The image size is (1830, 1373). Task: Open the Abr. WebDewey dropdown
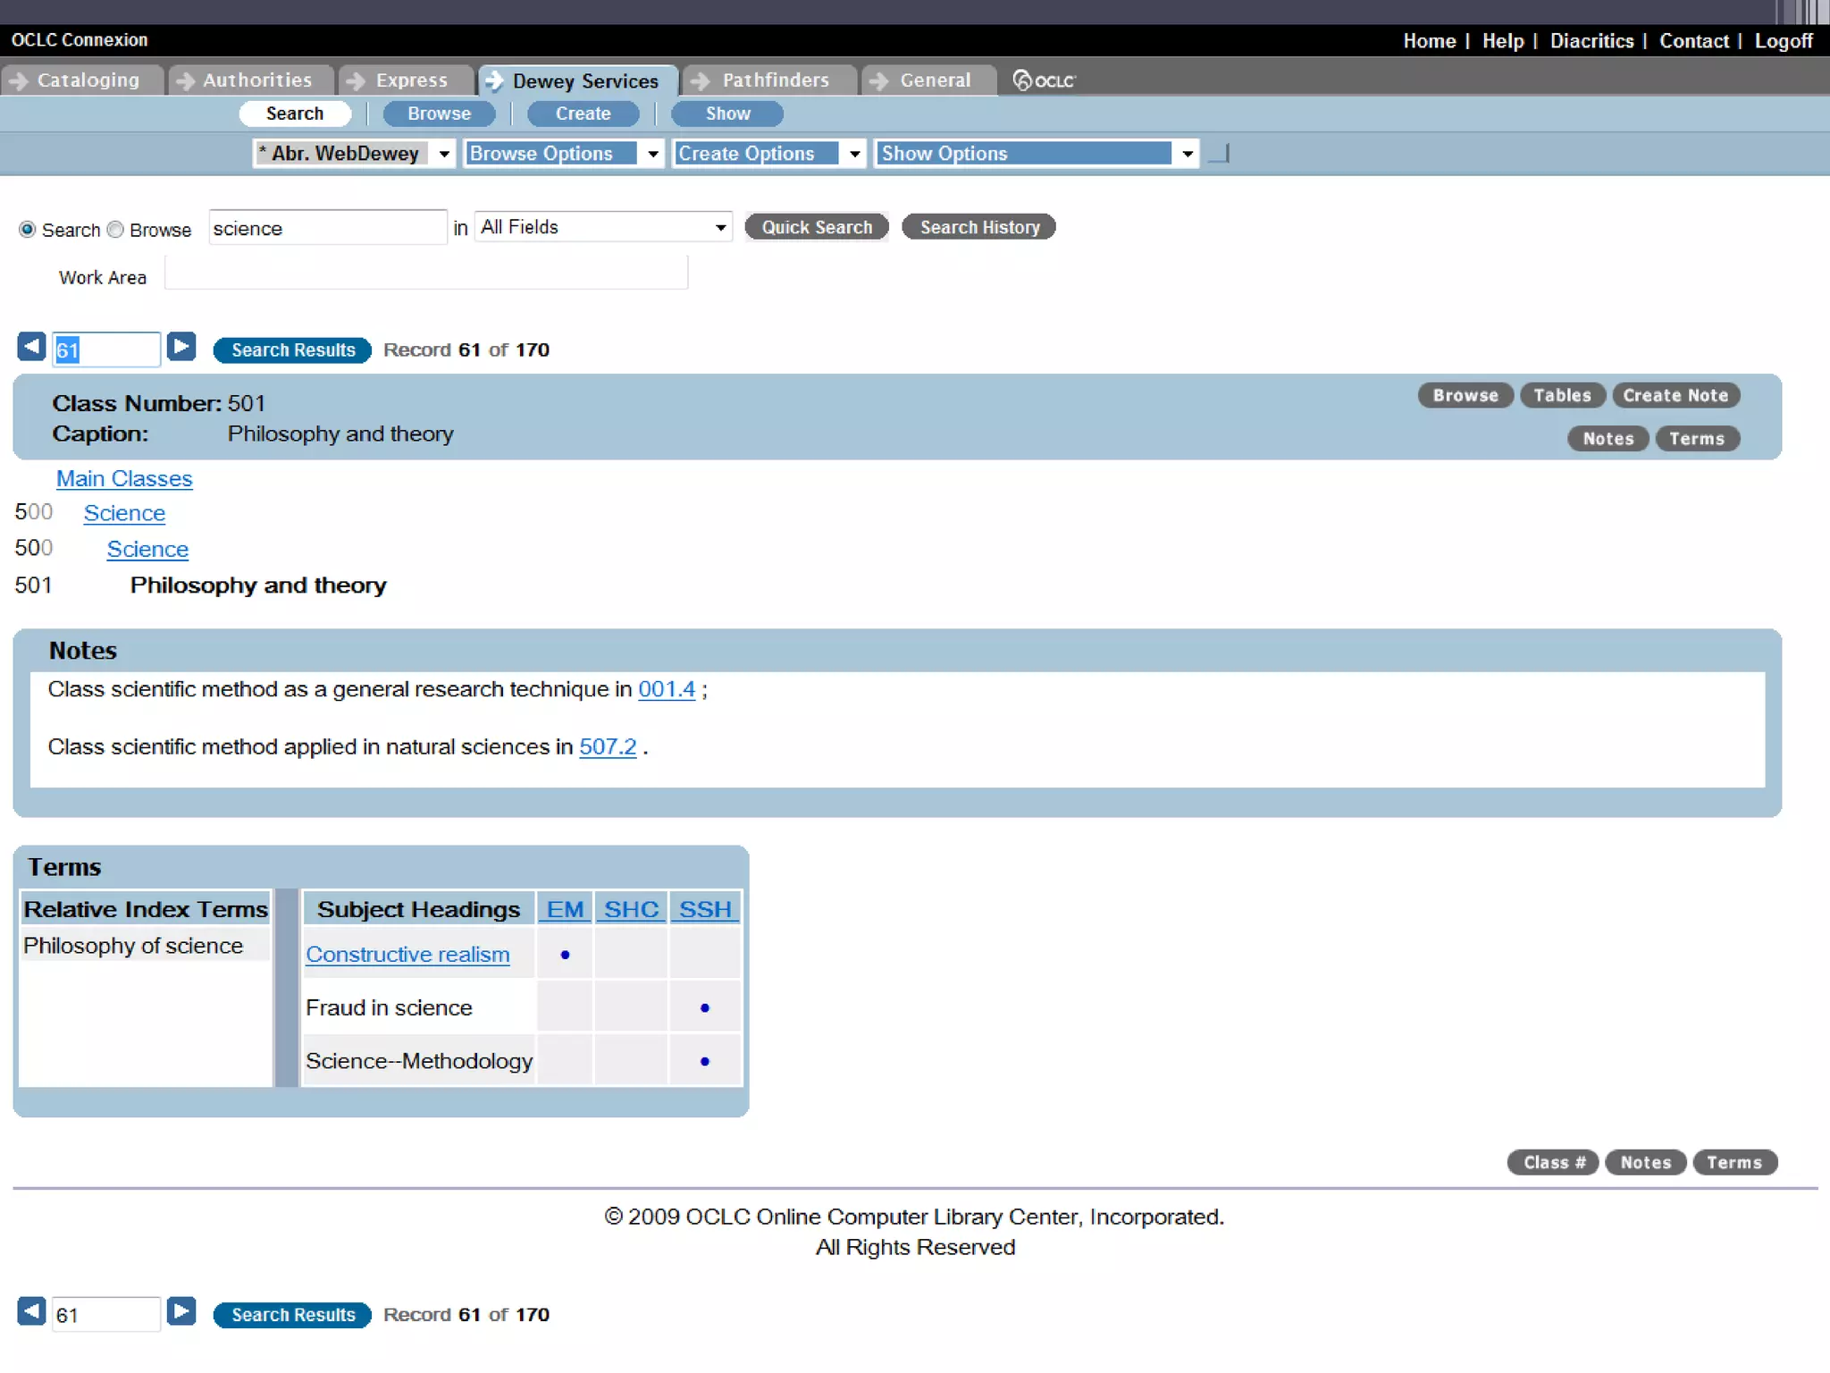coord(354,154)
